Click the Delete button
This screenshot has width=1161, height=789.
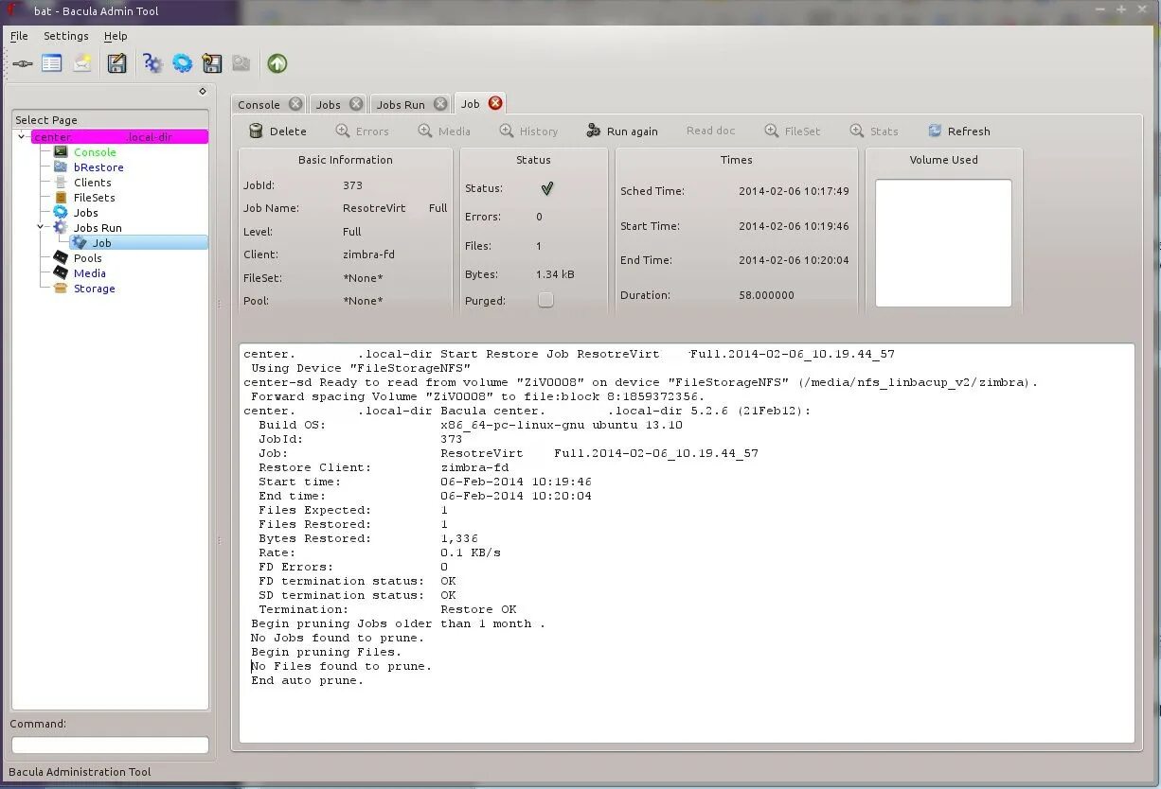(x=277, y=131)
